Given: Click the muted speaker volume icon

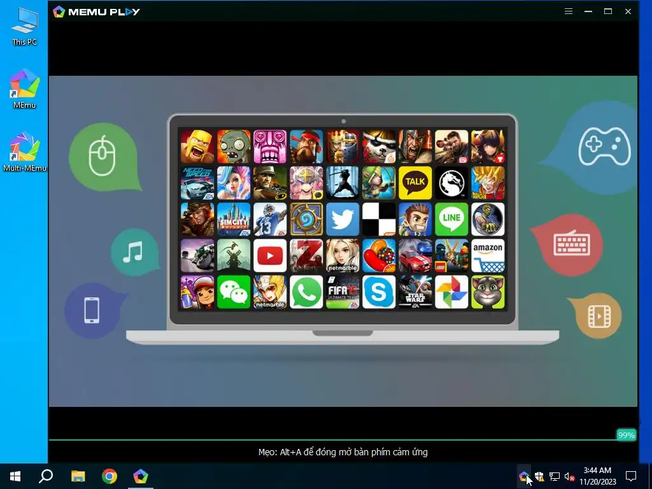Looking at the screenshot, I should pyautogui.click(x=569, y=476).
